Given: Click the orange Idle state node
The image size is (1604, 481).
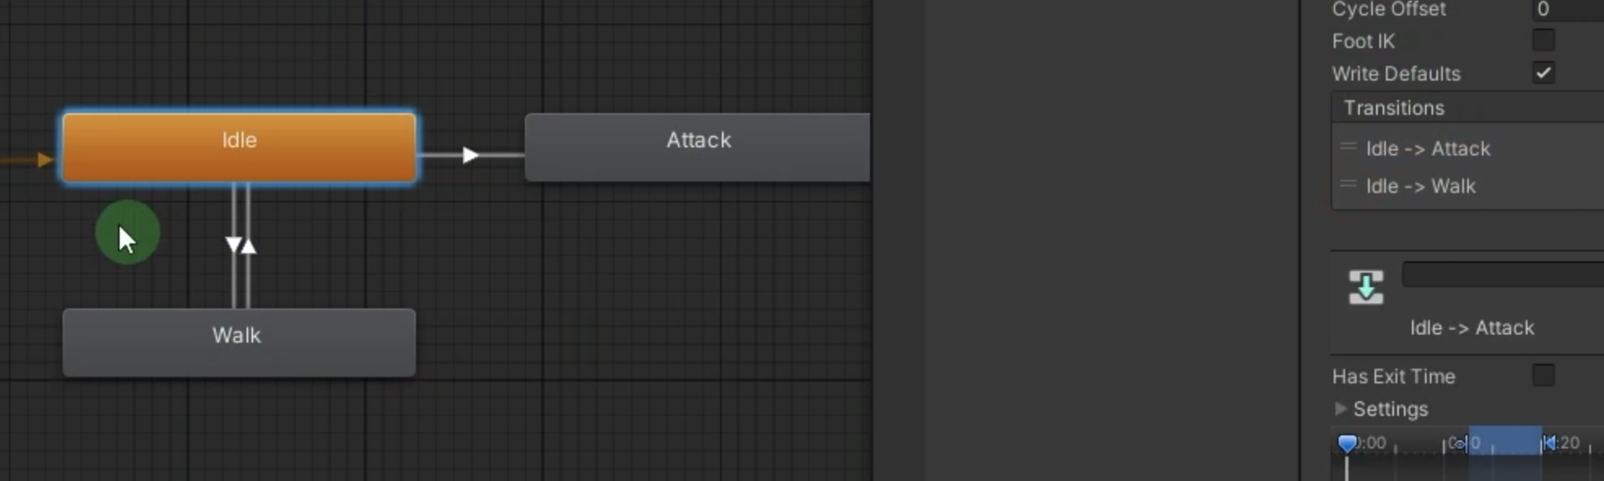Looking at the screenshot, I should point(239,147).
